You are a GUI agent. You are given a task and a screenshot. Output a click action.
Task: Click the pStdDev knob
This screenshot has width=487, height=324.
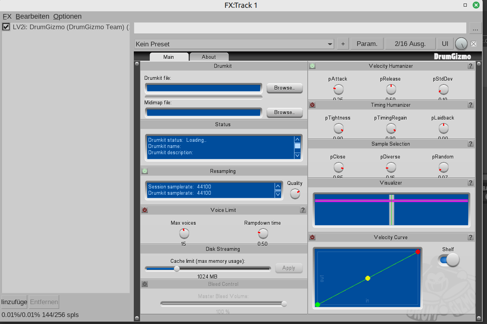443,90
